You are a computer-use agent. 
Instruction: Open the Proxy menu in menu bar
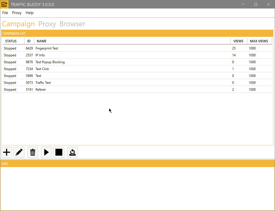[17, 13]
